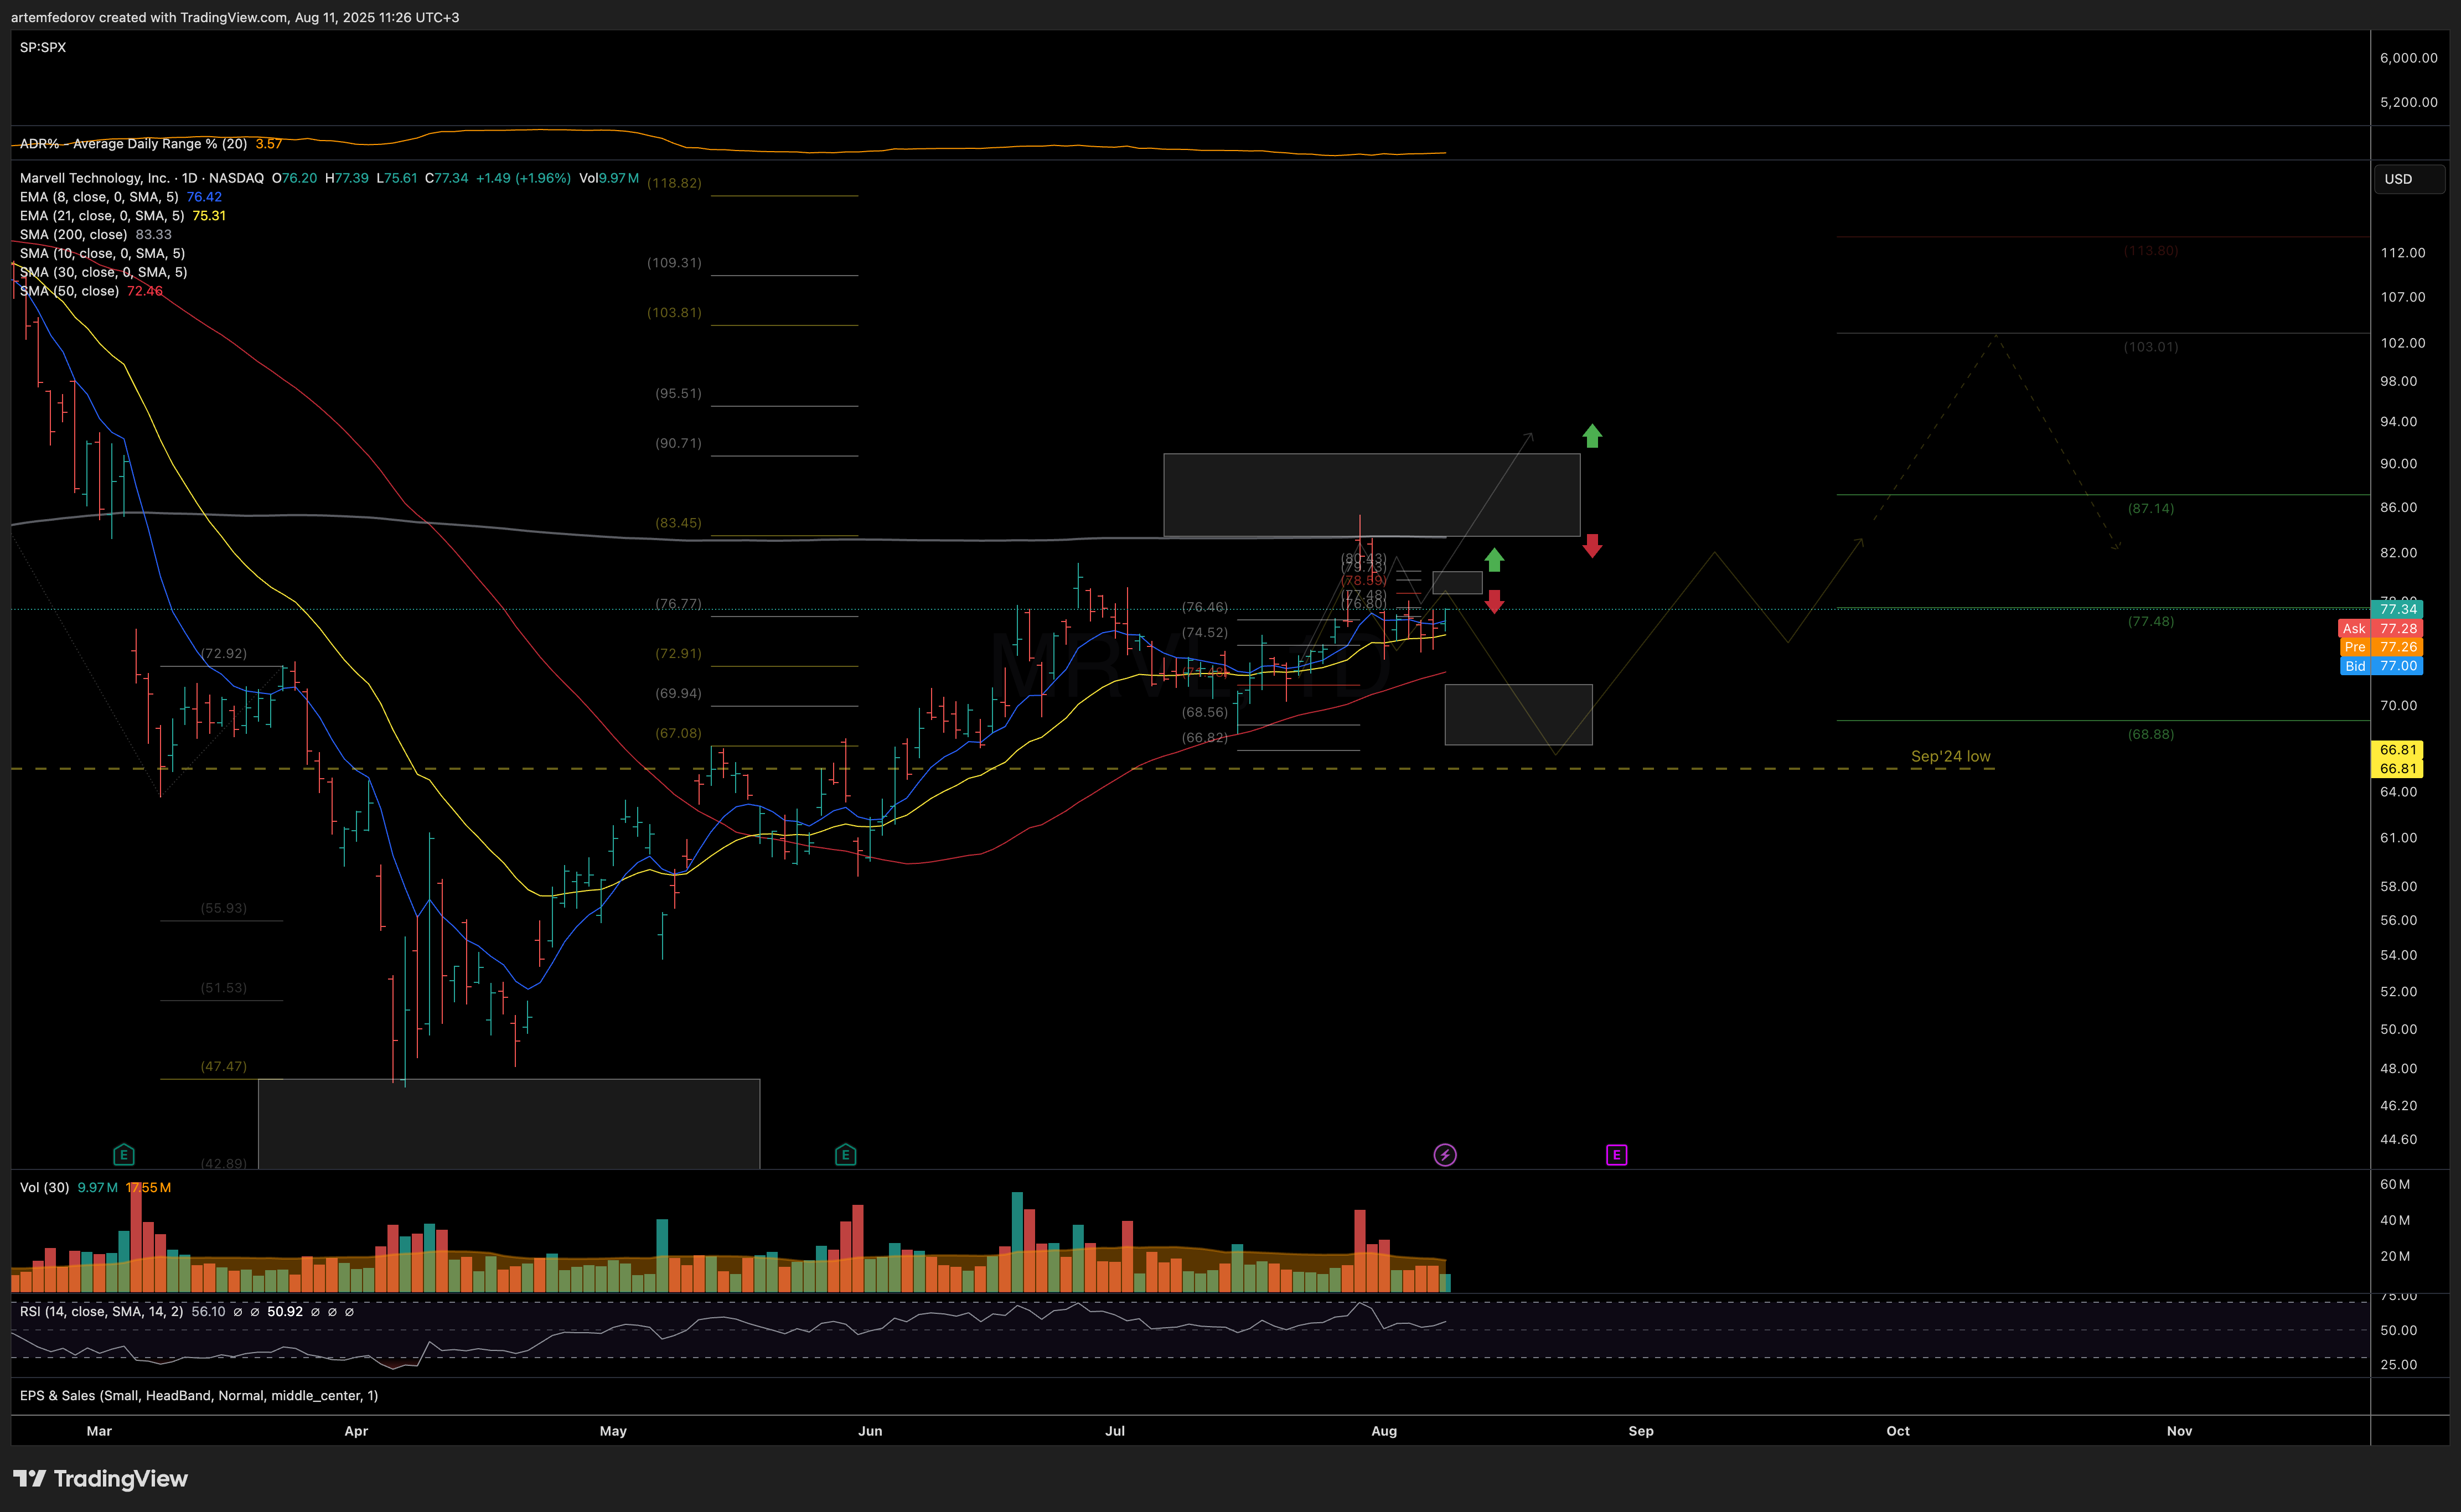Click the Aug label on time axis
Screen dimensions: 2461x1512
pyautogui.click(x=1384, y=1431)
